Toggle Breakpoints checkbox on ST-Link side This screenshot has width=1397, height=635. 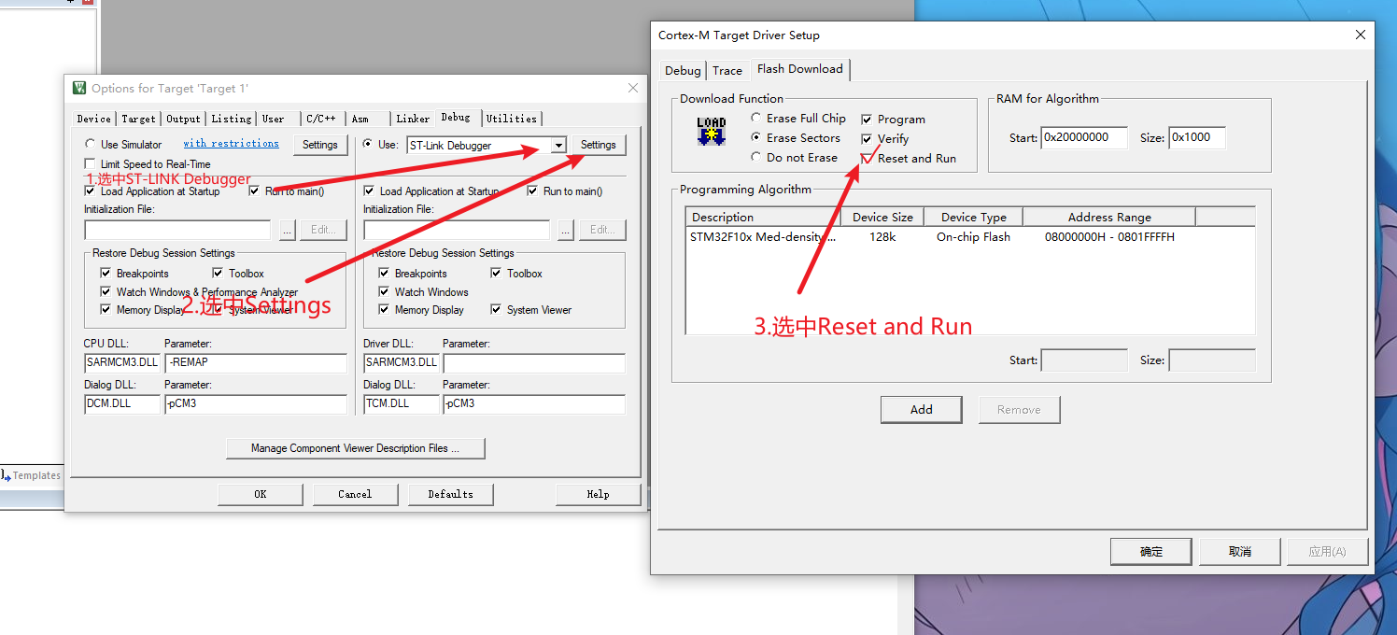coord(384,273)
